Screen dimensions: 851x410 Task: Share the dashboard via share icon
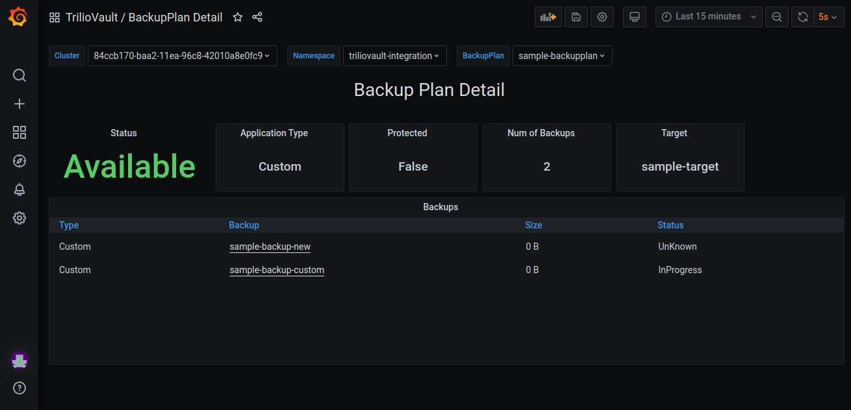[x=257, y=18]
